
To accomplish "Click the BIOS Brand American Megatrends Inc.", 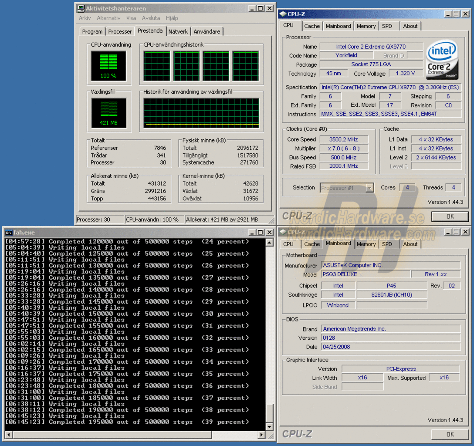I will pos(390,329).
